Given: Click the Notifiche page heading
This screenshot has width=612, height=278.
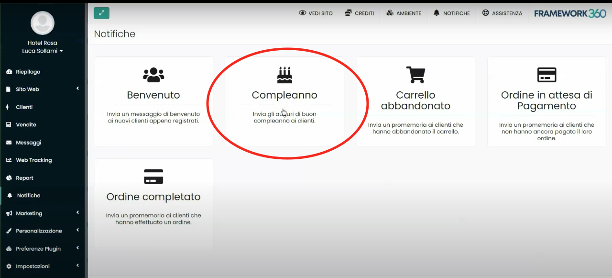Looking at the screenshot, I should pyautogui.click(x=115, y=34).
